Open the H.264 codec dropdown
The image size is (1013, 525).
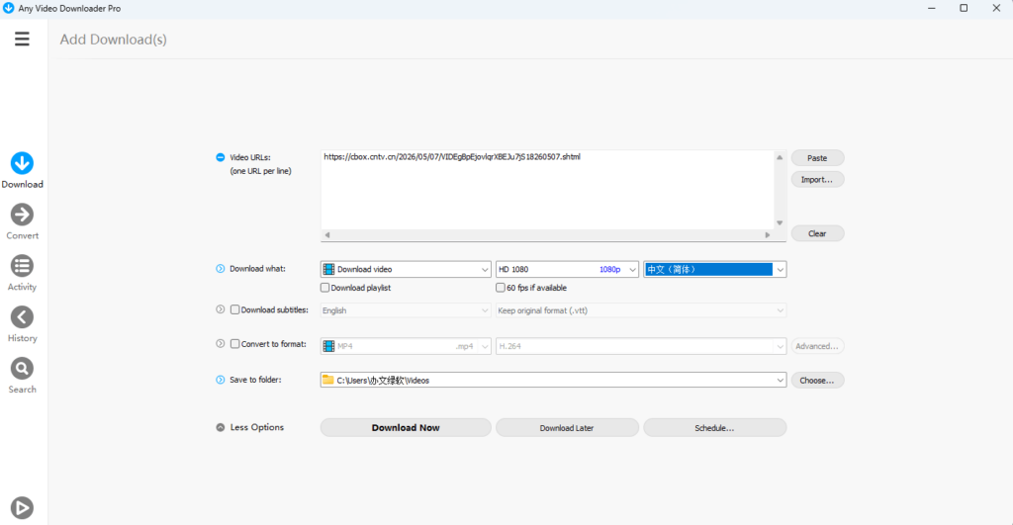[641, 346]
